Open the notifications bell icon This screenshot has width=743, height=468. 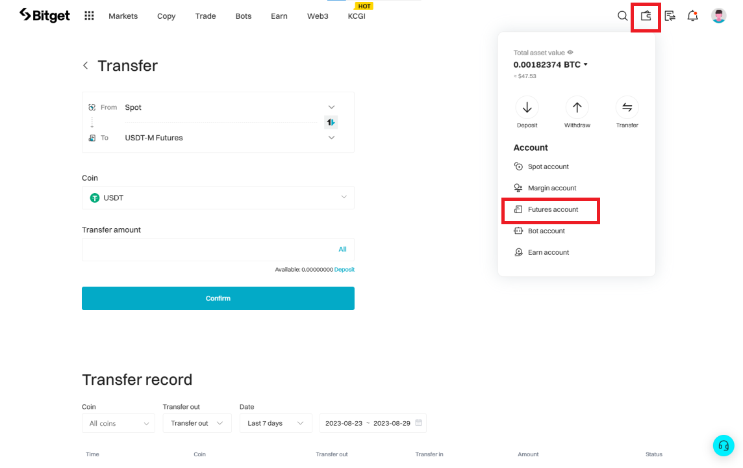(692, 16)
